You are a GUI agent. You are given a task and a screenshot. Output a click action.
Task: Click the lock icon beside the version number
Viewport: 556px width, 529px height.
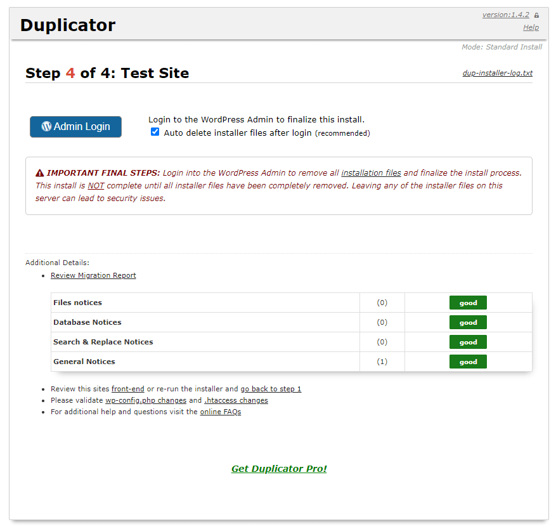(536, 15)
